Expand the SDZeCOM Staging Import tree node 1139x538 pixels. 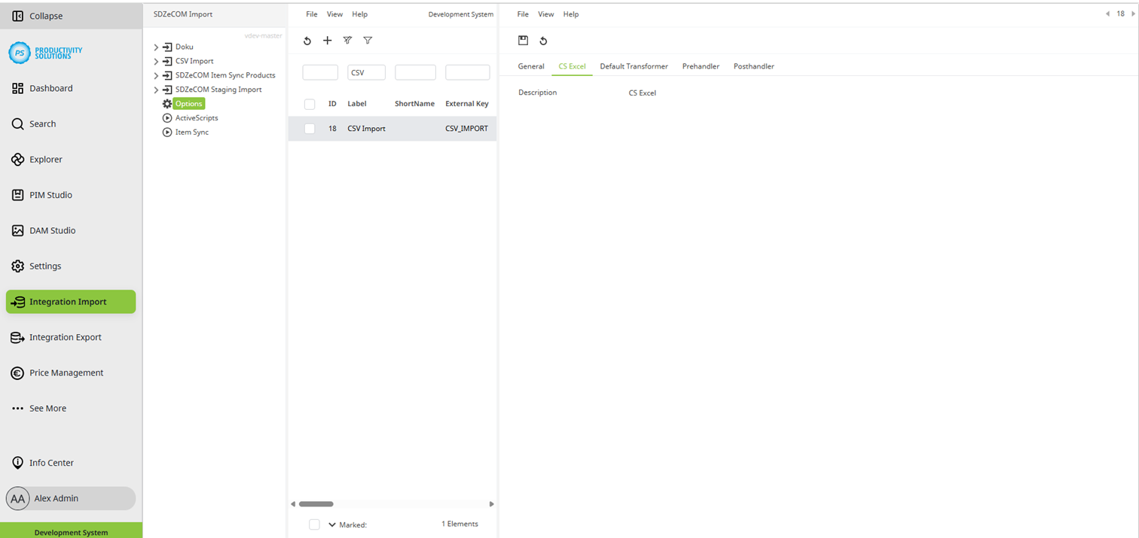(156, 89)
